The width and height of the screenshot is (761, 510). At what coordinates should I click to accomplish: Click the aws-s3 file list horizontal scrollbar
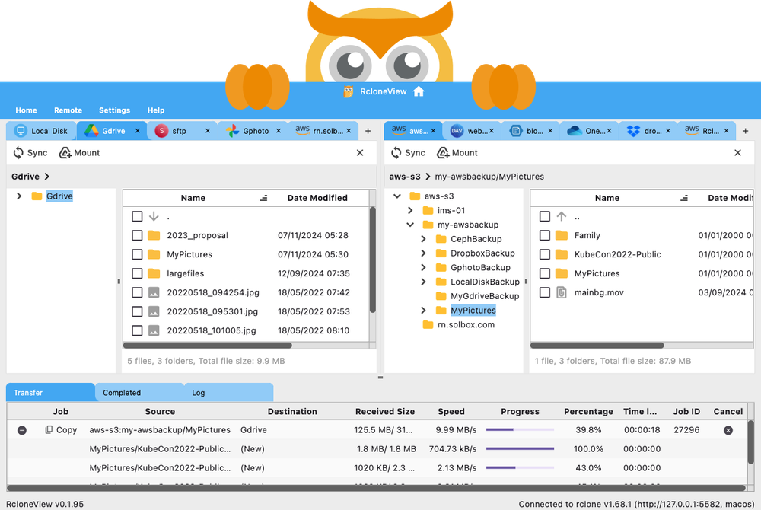(597, 346)
